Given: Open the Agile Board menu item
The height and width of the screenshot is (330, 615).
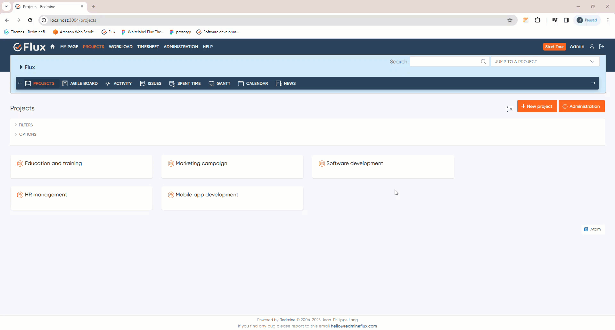Looking at the screenshot, I should tap(80, 83).
